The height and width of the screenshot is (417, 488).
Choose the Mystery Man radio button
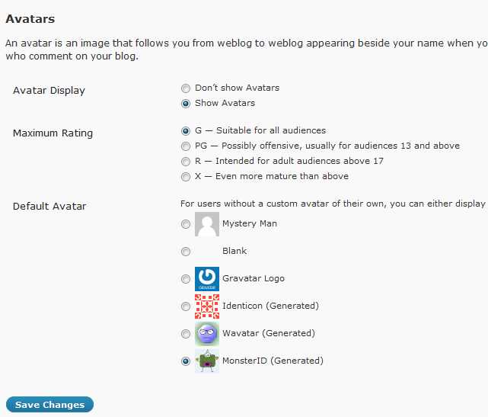tap(186, 224)
